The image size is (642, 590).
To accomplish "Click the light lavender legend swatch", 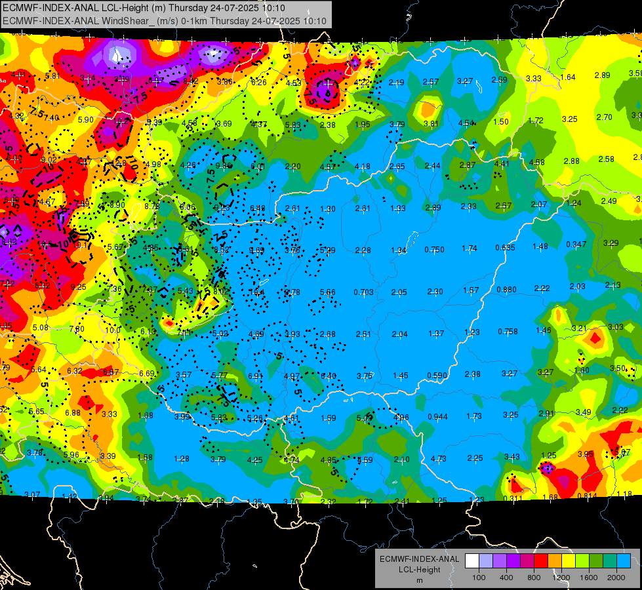I will pyautogui.click(x=486, y=561).
